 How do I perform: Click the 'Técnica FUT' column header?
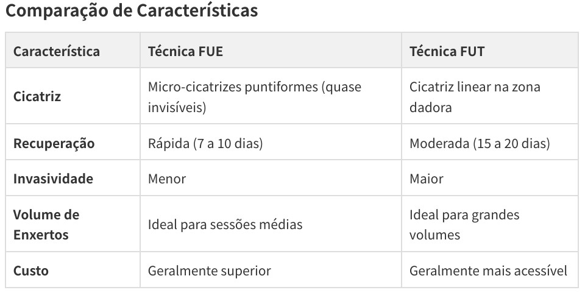[447, 51]
